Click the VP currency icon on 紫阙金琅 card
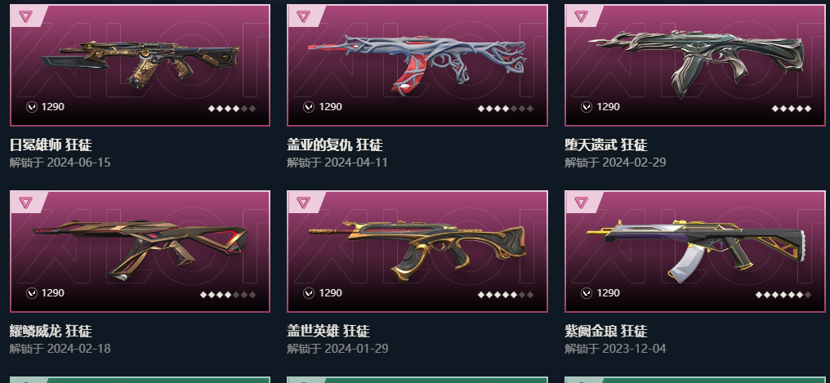Screen dimensions: 830x383 (587, 293)
